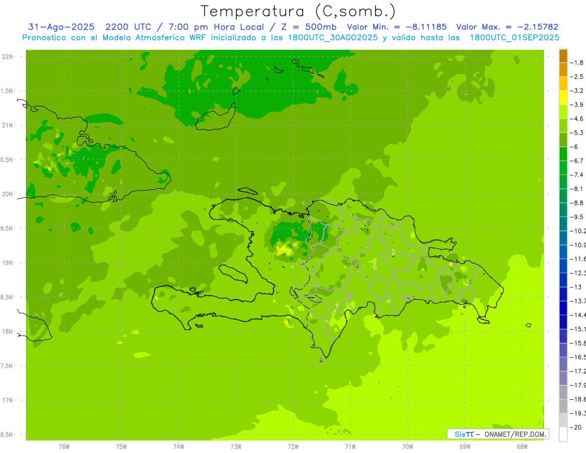Click the '-16.5' legend value
The image size is (586, 453).
click(x=578, y=357)
